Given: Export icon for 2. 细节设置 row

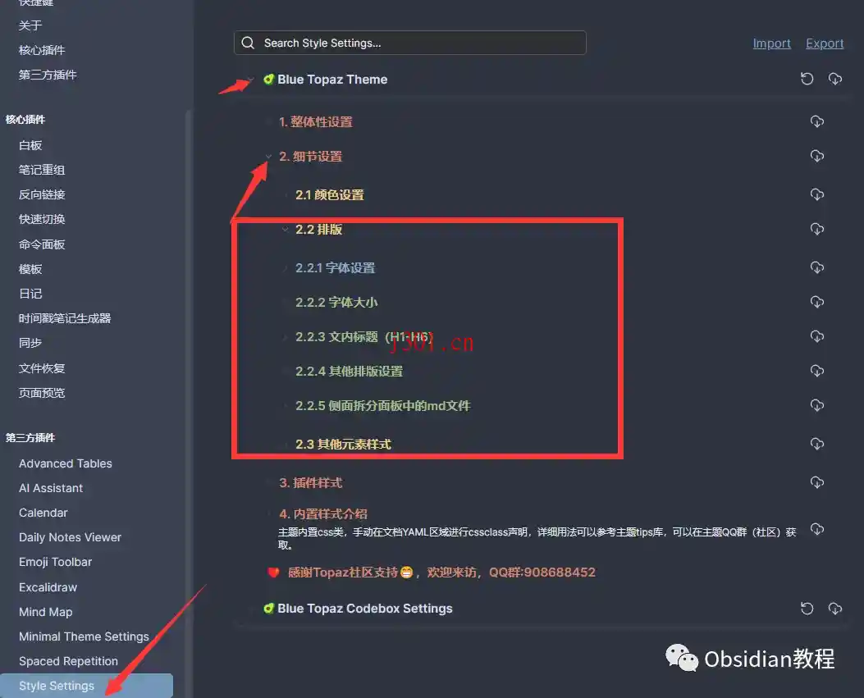Looking at the screenshot, I should 816,156.
